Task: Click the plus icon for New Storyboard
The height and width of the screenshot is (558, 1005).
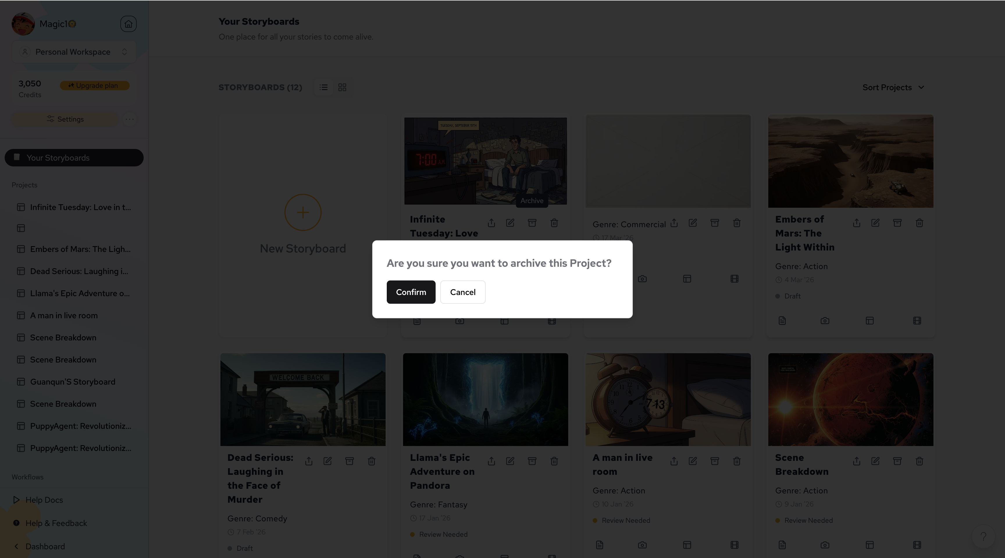Action: tap(303, 212)
